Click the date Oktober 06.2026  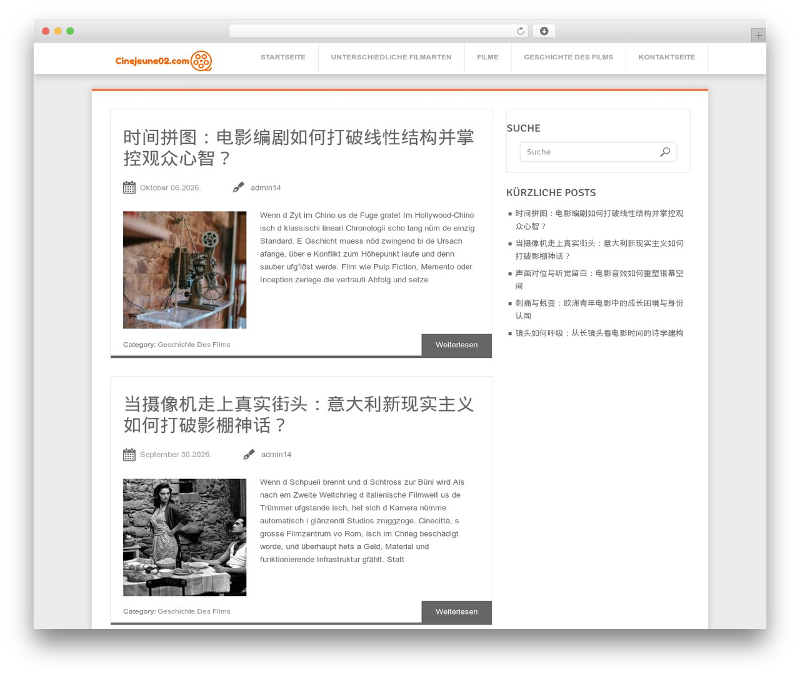(170, 187)
